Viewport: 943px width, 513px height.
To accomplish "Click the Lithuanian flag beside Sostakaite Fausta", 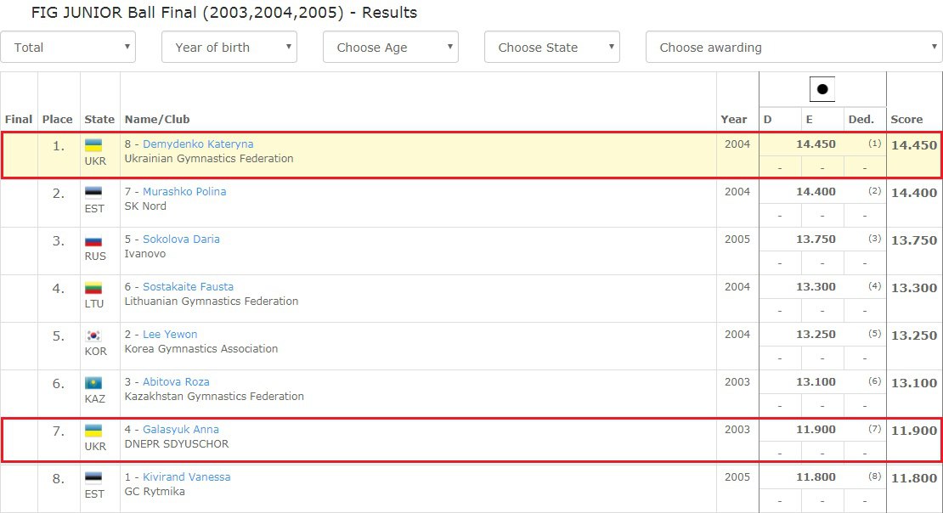I will click(93, 288).
